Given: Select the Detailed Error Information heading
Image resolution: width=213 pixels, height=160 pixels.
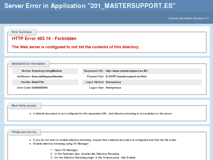Looking at the screenshot, I should click(28, 64).
